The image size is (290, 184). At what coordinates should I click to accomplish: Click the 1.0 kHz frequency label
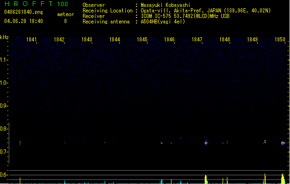4,83
